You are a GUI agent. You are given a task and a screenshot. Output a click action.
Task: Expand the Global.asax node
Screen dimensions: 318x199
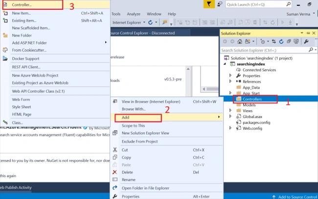(x=230, y=116)
